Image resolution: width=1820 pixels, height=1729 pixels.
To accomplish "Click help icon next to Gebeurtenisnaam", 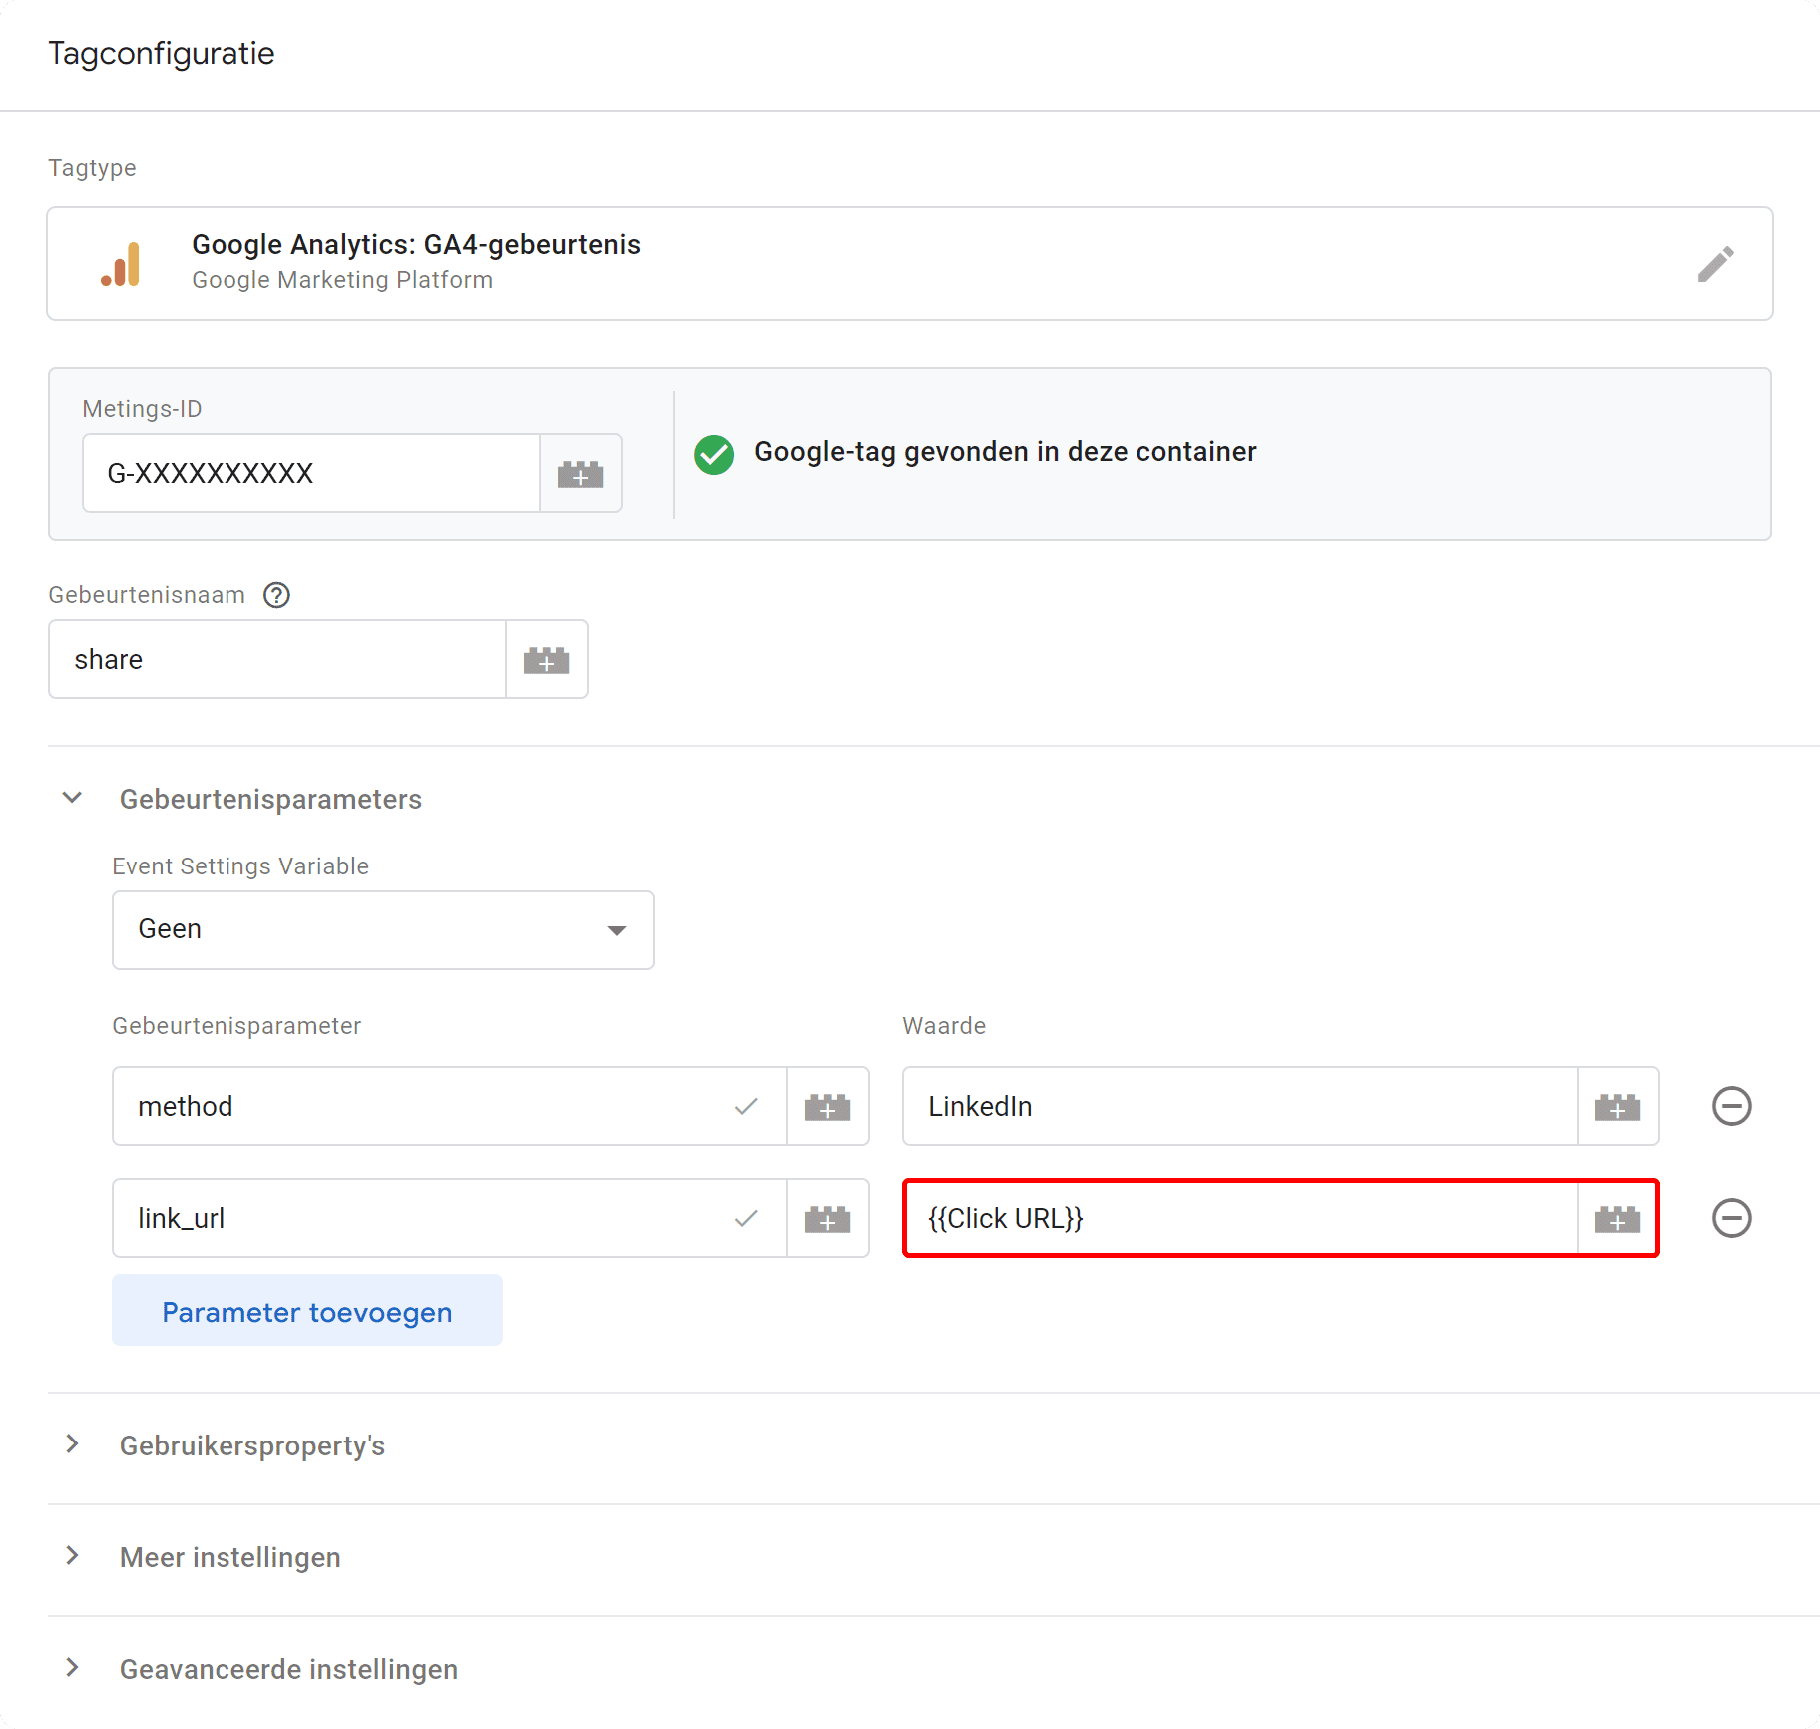I will pyautogui.click(x=275, y=595).
